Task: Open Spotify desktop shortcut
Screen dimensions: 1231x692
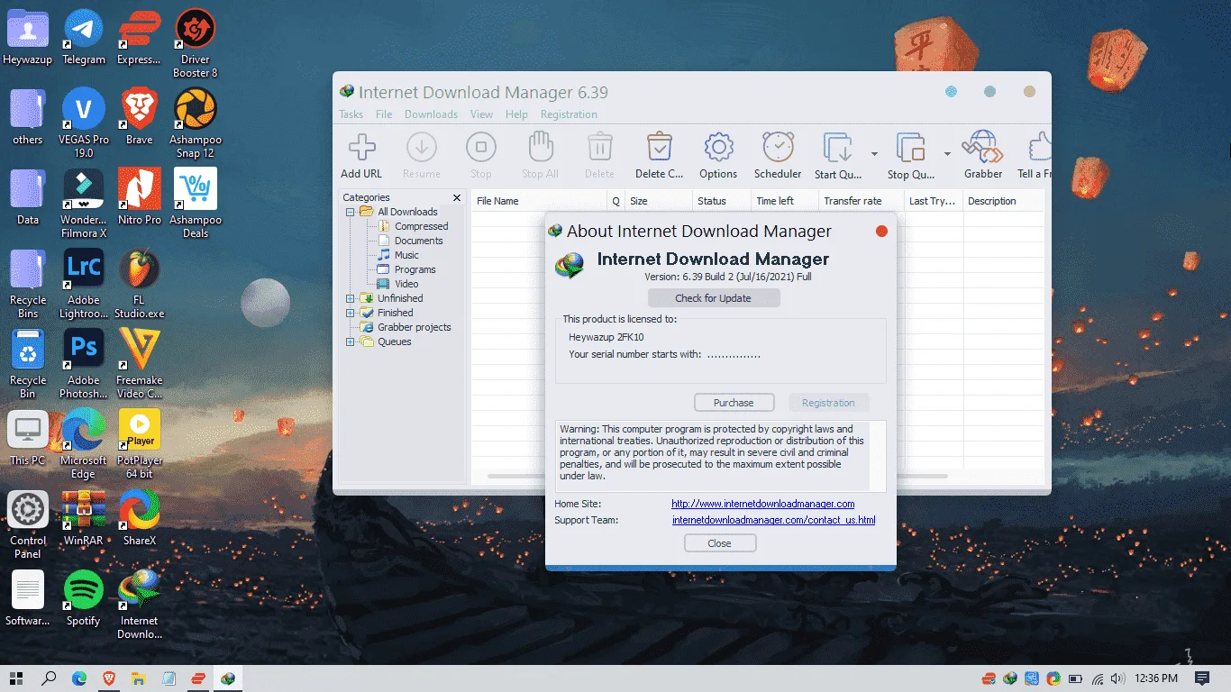Action: point(83,599)
